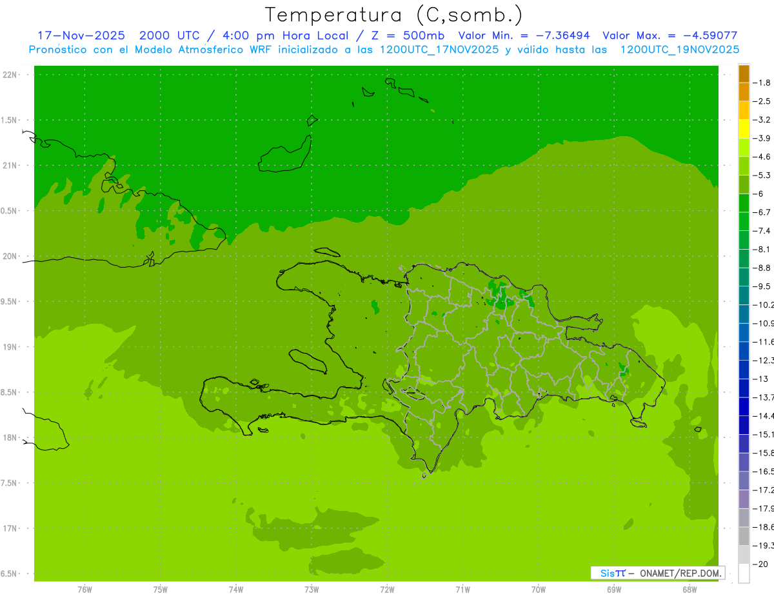
Task: Click the 17N latitude label
Action: point(10,528)
